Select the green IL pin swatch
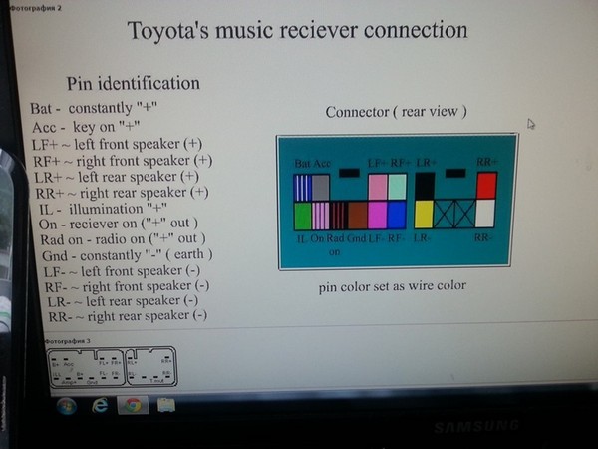The height and width of the screenshot is (449, 598). coord(303,217)
